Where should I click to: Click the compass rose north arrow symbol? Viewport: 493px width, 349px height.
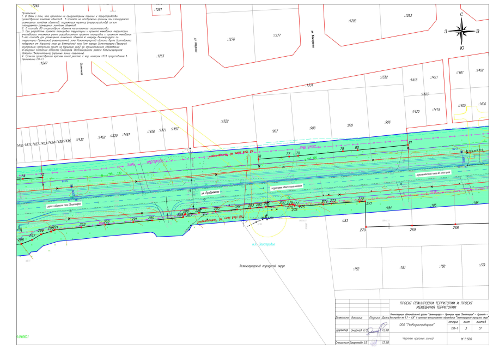pos(461,32)
